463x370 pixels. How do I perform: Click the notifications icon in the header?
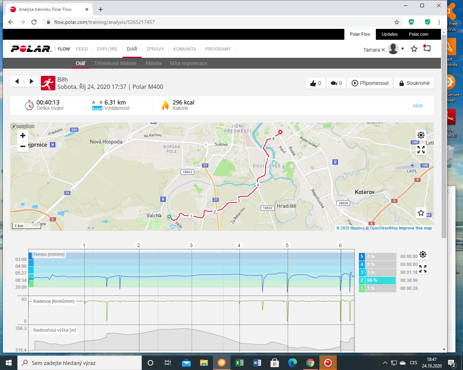pos(427,49)
